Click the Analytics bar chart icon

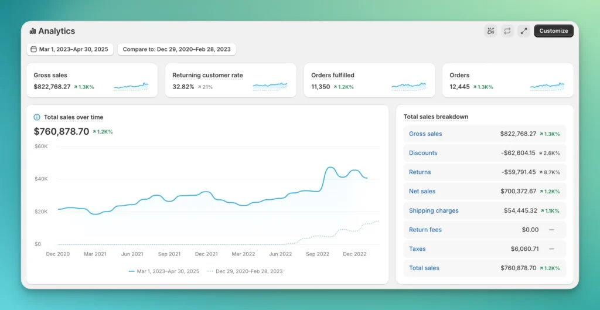(33, 31)
